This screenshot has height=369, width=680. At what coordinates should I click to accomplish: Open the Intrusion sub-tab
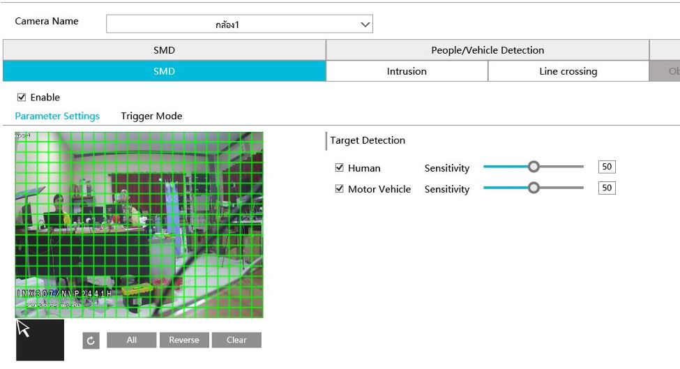tap(407, 71)
